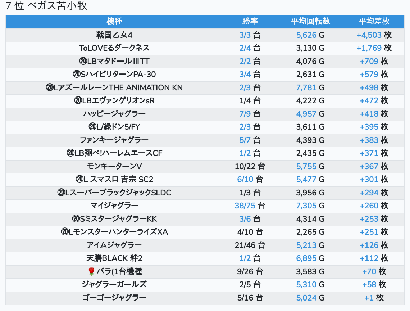Click the 7/9 台 win rate of ハッピージャグラー

[x=250, y=114]
